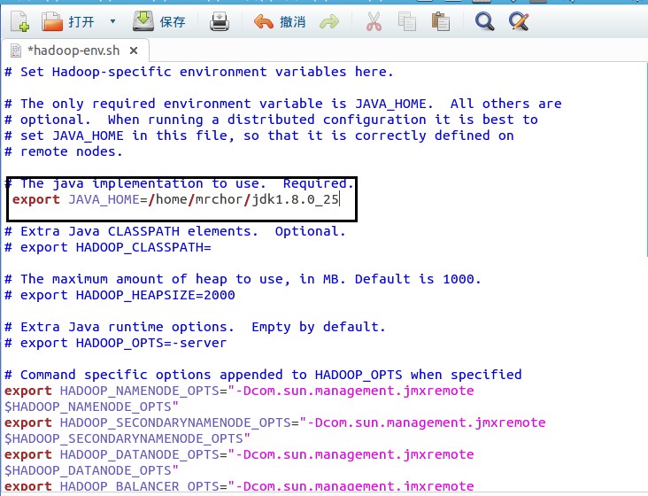Undo the last edit with 撤消
This screenshot has width=648, height=496.
coord(280,21)
